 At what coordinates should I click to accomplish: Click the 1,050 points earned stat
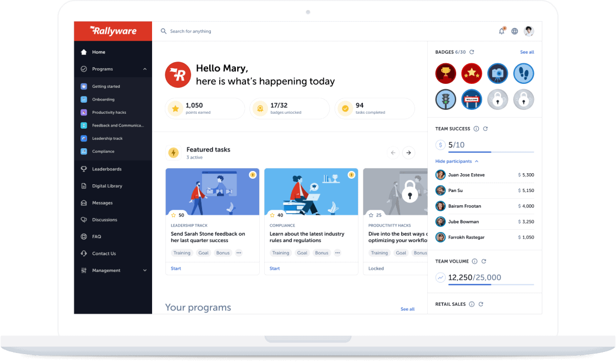[x=205, y=108]
